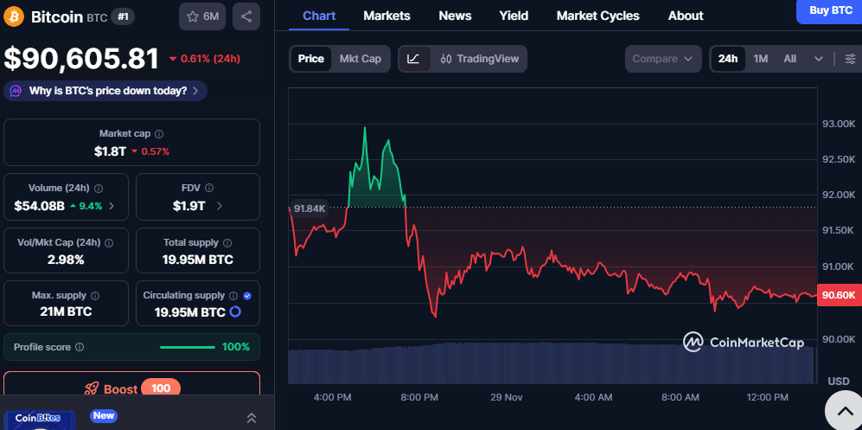Click the Buy BTC button
This screenshot has height=430, width=862.
pos(829,10)
